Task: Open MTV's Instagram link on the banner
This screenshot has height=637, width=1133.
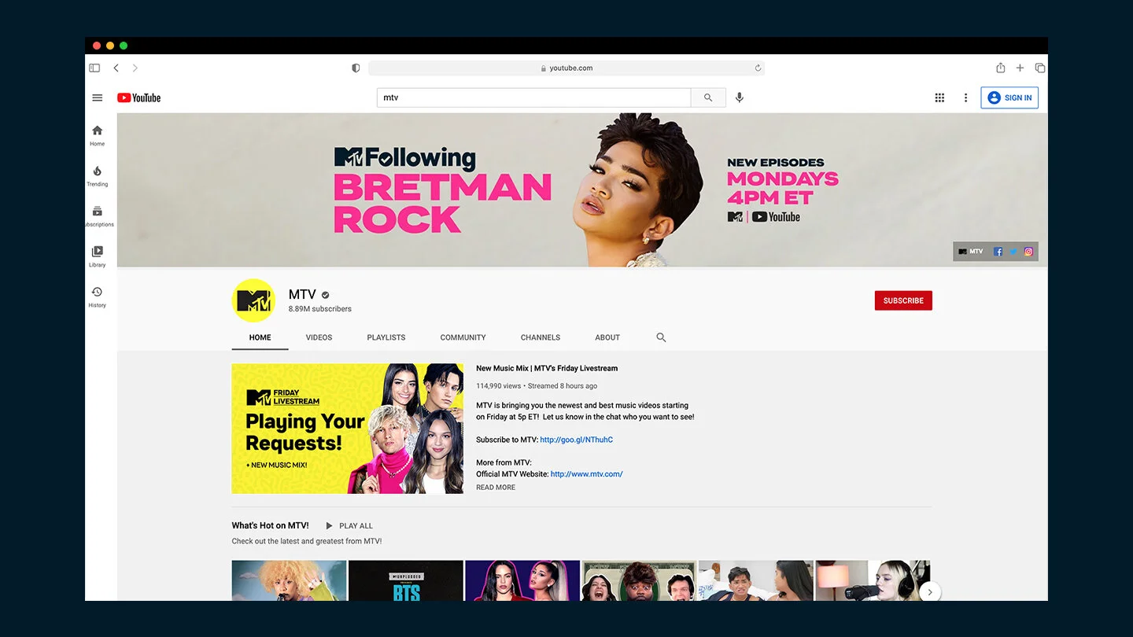Action: [x=1028, y=252]
